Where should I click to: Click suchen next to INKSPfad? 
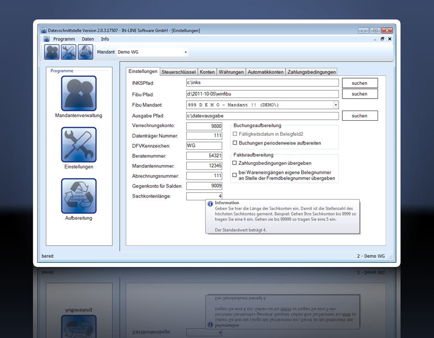click(x=359, y=83)
